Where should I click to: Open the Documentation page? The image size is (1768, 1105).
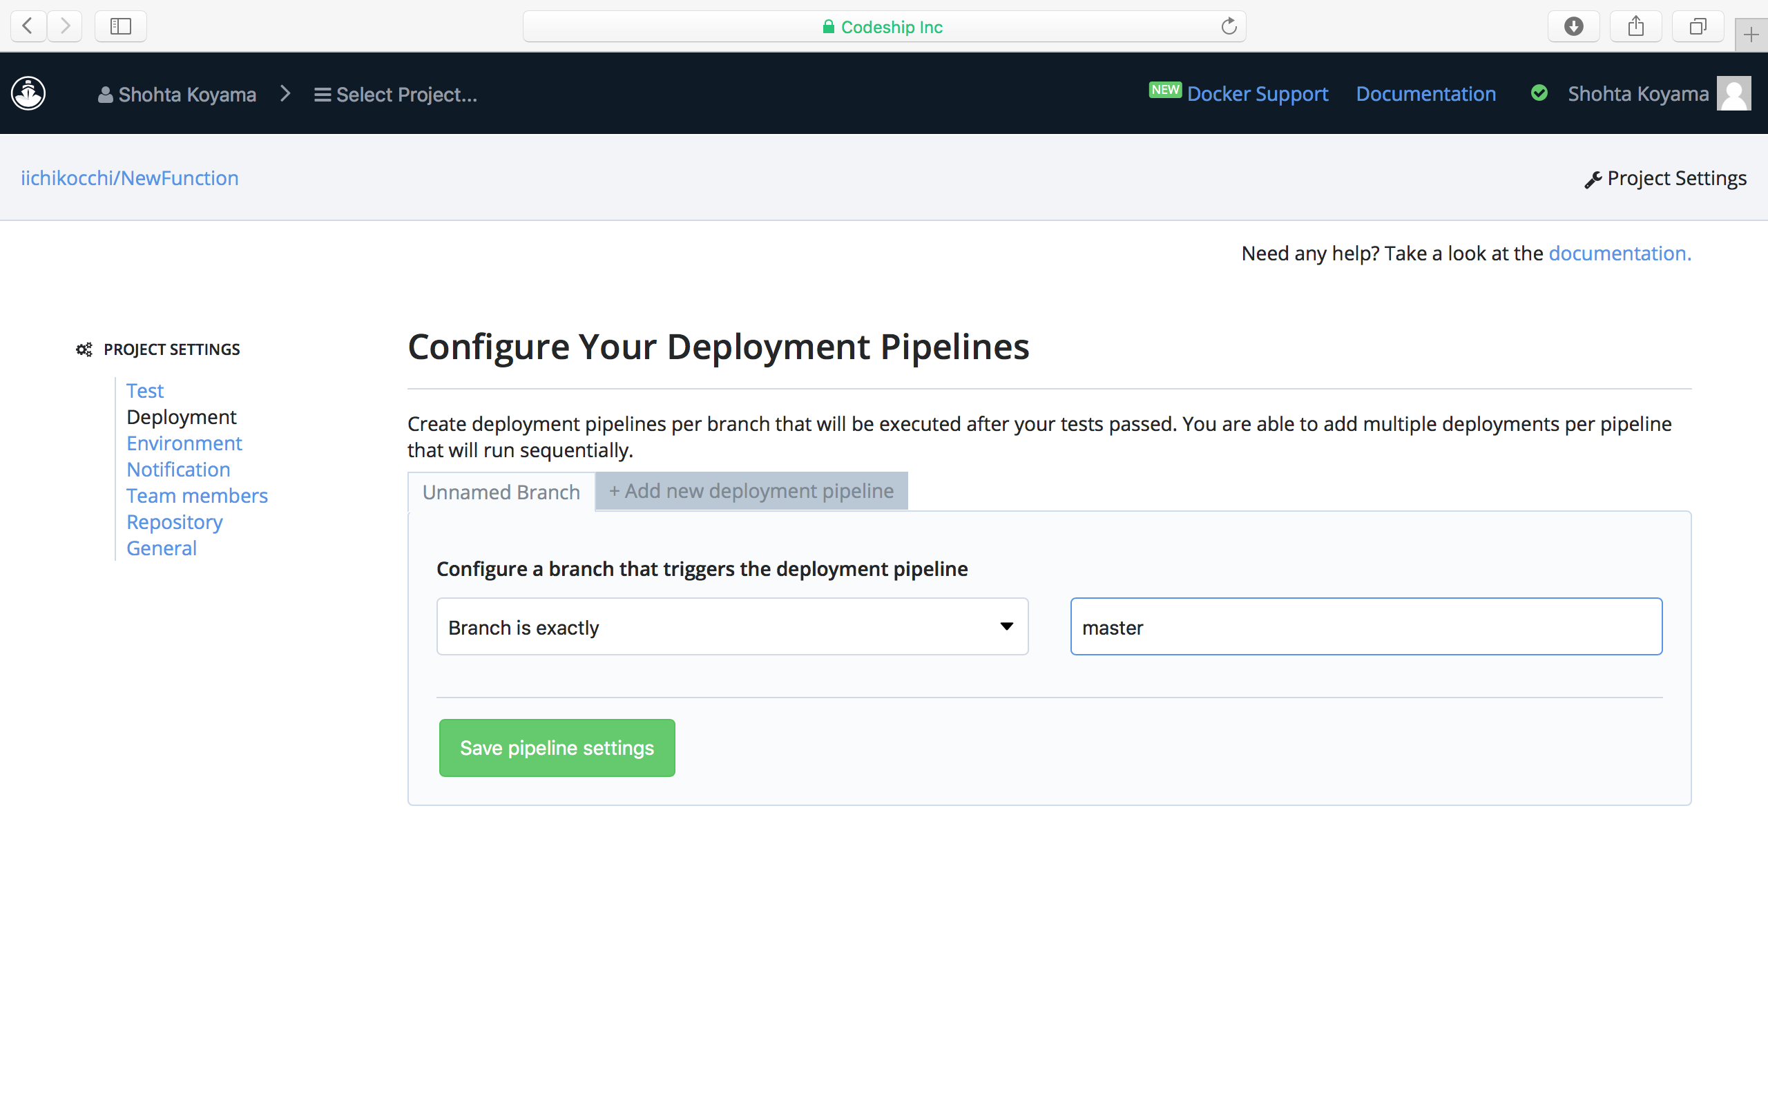1425,93
